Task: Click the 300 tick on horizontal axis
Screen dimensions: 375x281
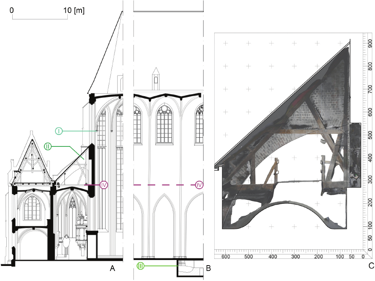Action: (x=294, y=257)
